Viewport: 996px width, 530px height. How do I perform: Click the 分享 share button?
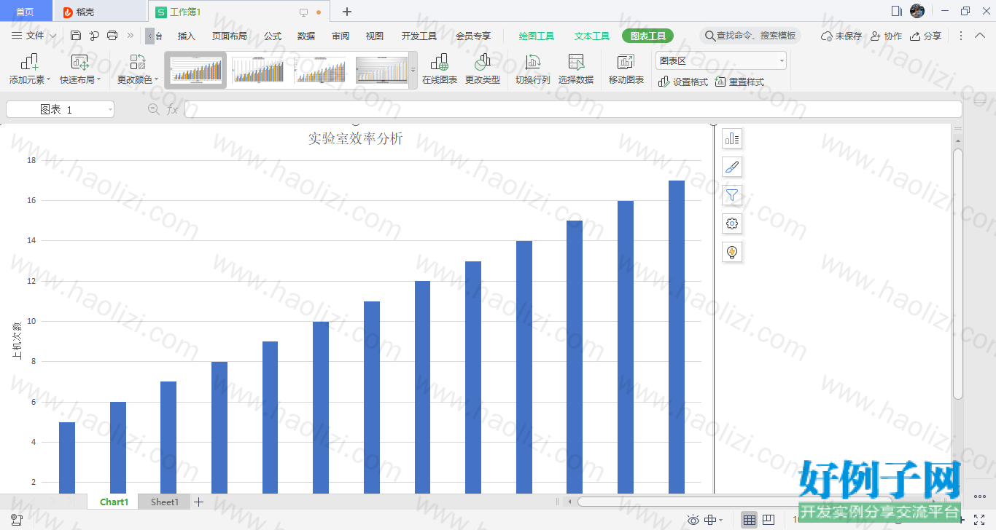(926, 36)
